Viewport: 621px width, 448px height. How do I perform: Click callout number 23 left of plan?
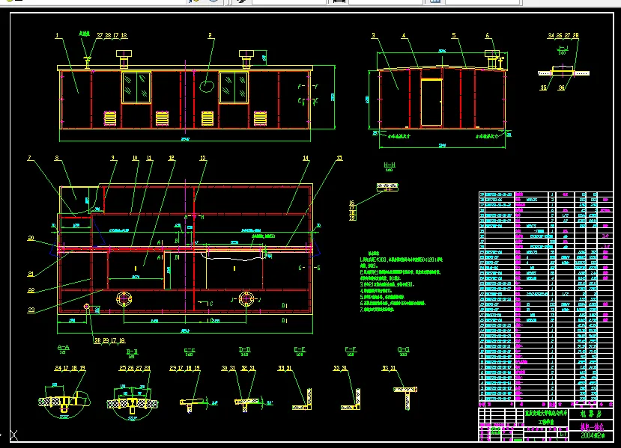pos(31,310)
